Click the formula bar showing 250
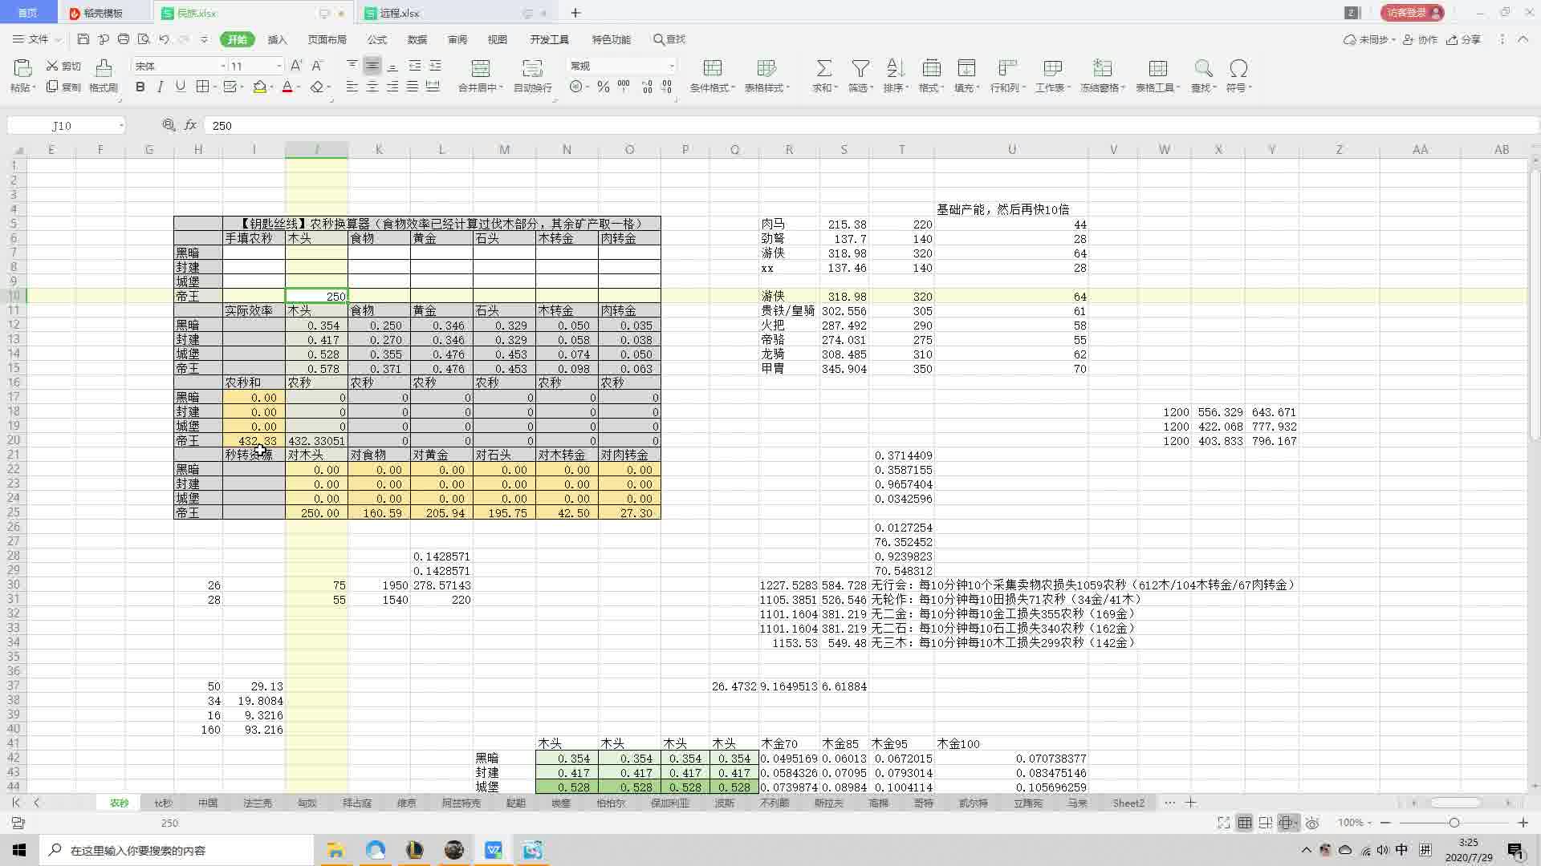Screen dimensions: 1541x866 click(x=871, y=125)
